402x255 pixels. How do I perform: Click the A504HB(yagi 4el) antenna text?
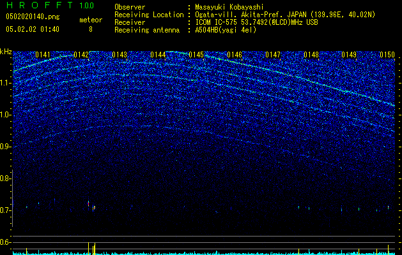(x=226, y=30)
